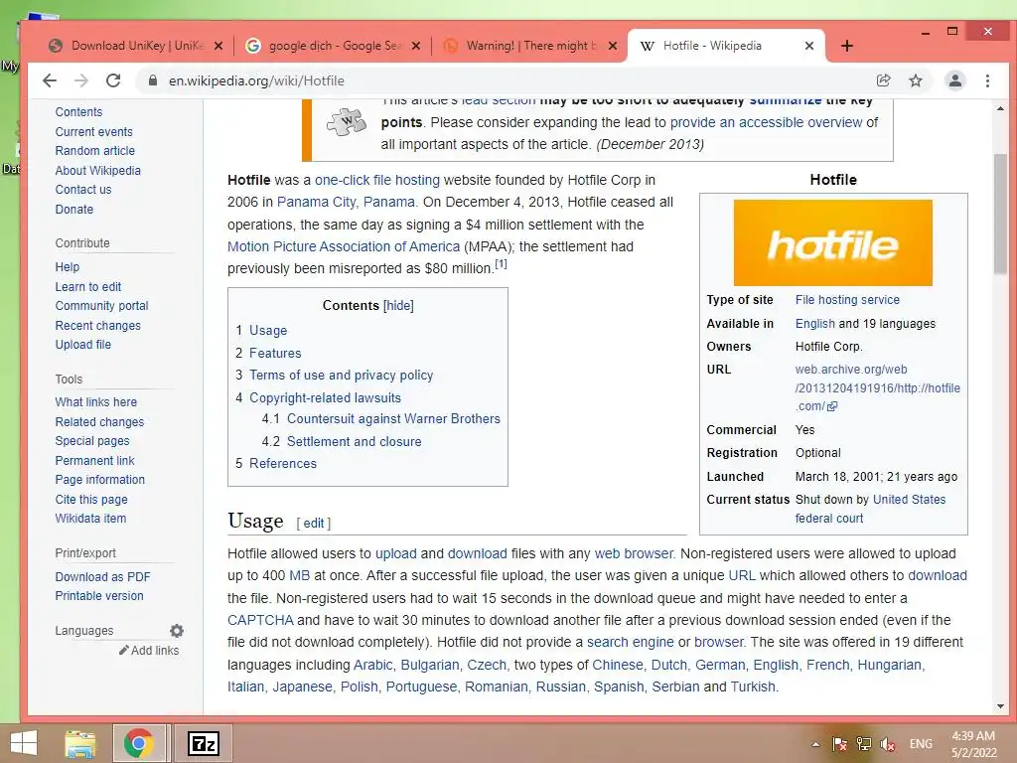This screenshot has height=763, width=1017.
Task: Show hidden tray icons arrow
Action: (815, 744)
